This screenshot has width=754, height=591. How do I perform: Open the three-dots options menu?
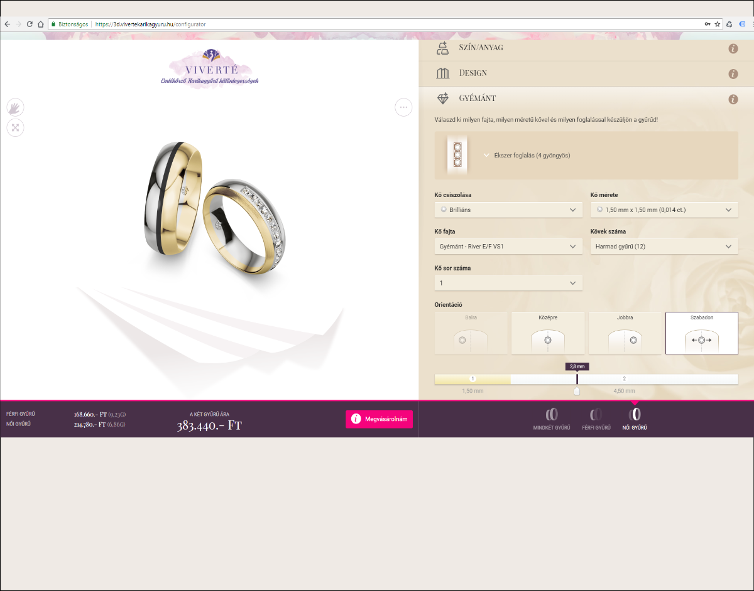pyautogui.click(x=403, y=107)
